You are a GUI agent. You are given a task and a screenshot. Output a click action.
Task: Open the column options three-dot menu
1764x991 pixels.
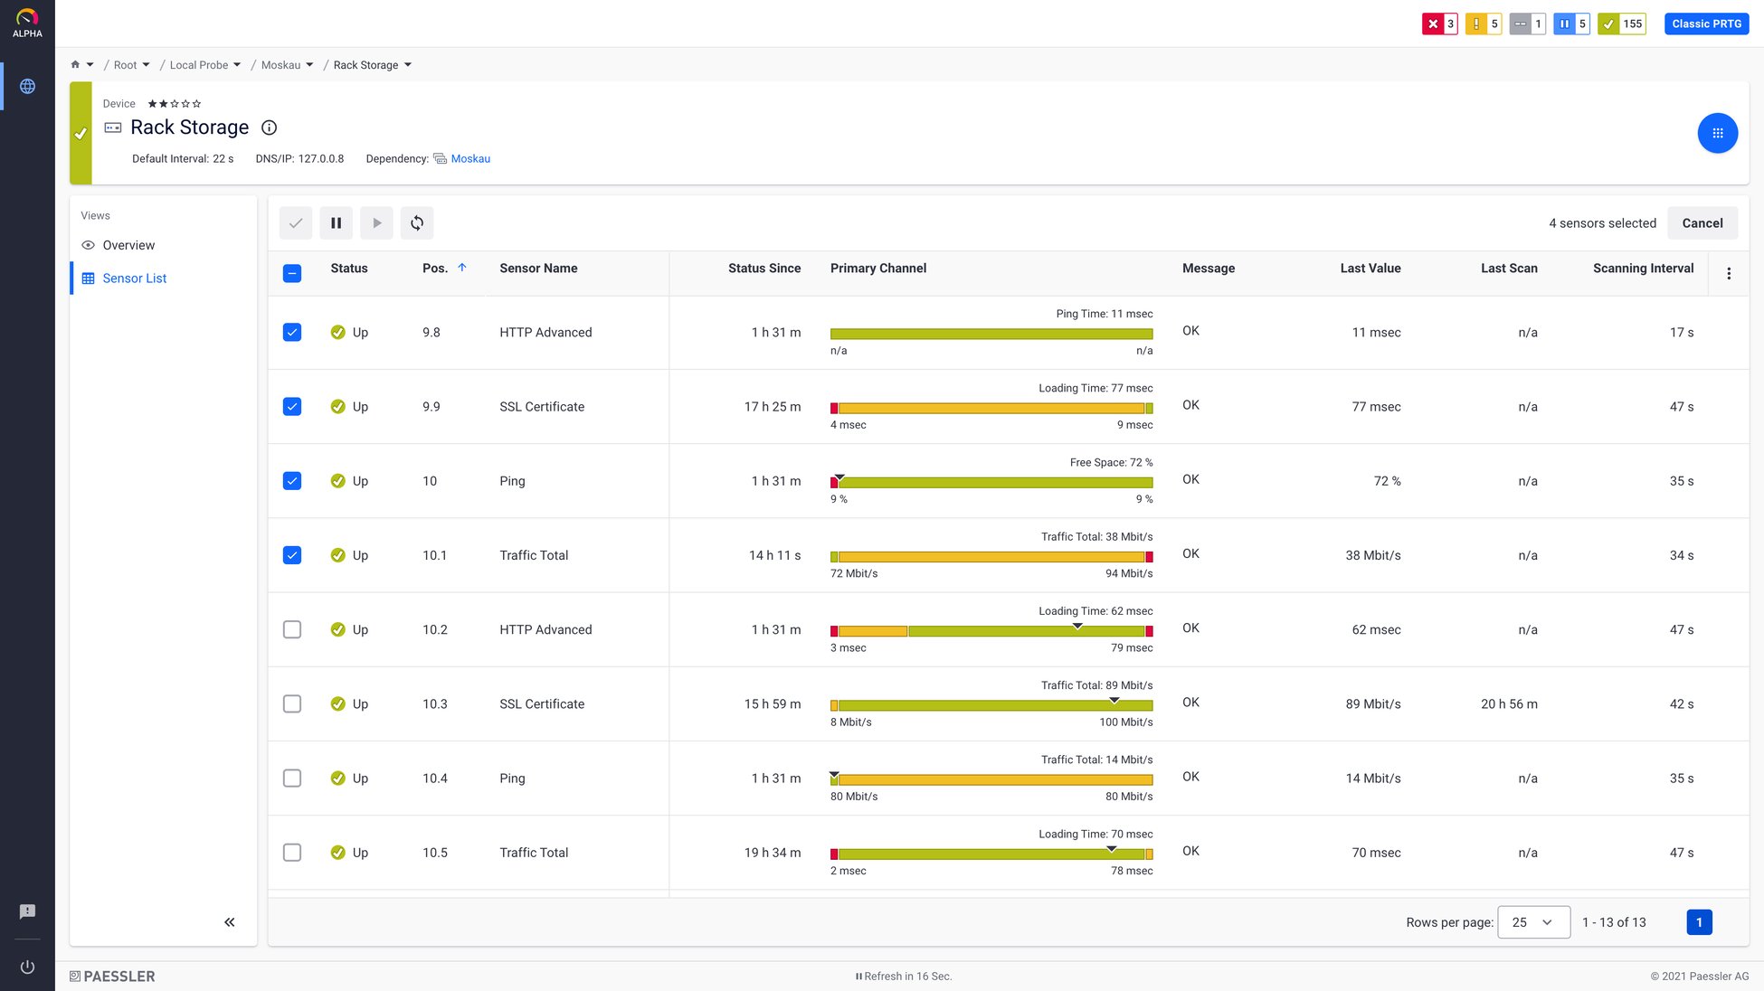tap(1729, 273)
